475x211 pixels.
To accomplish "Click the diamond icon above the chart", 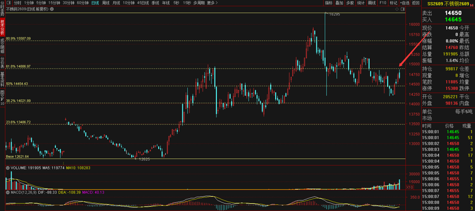I will (397, 9).
